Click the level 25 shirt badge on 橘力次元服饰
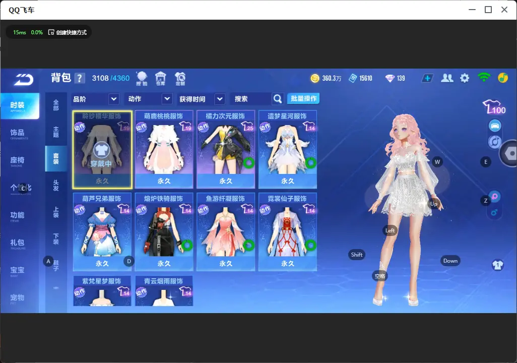Viewport: 517px width, 363px height. click(x=247, y=126)
